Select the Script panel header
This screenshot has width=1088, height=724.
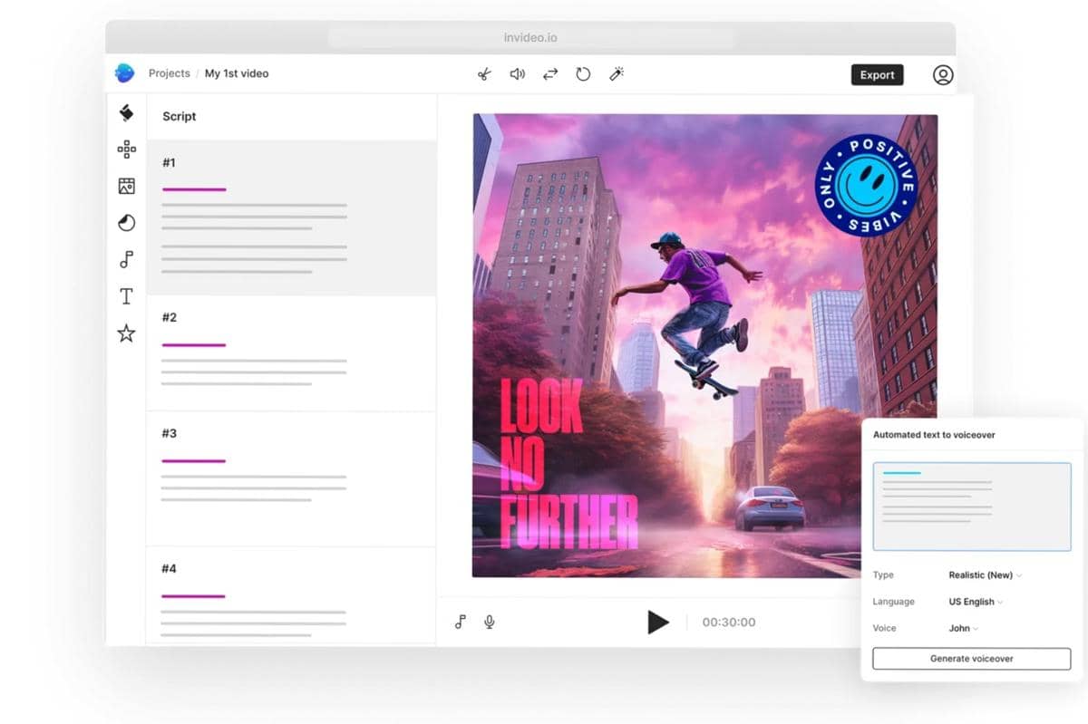pyautogui.click(x=179, y=116)
